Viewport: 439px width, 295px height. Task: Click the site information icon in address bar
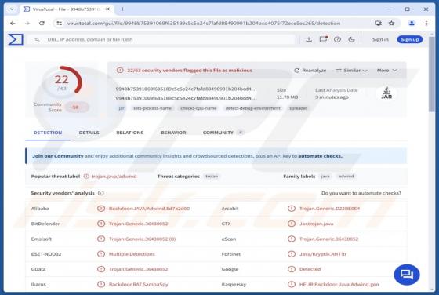click(59, 24)
